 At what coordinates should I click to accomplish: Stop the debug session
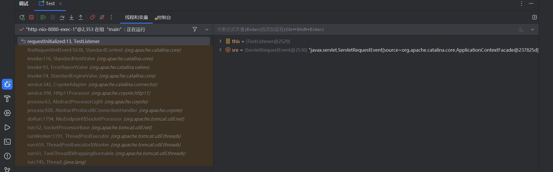click(31, 18)
